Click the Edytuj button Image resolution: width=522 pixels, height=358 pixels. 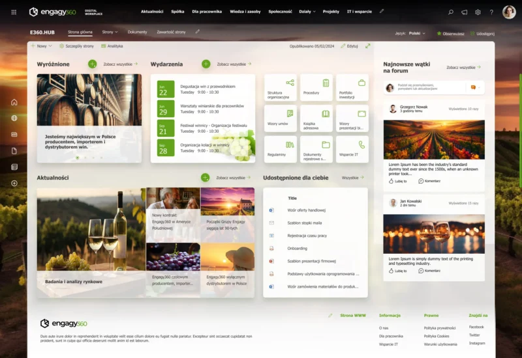349,46
